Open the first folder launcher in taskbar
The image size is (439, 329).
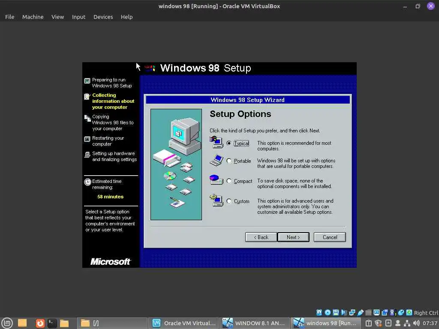click(x=22, y=323)
